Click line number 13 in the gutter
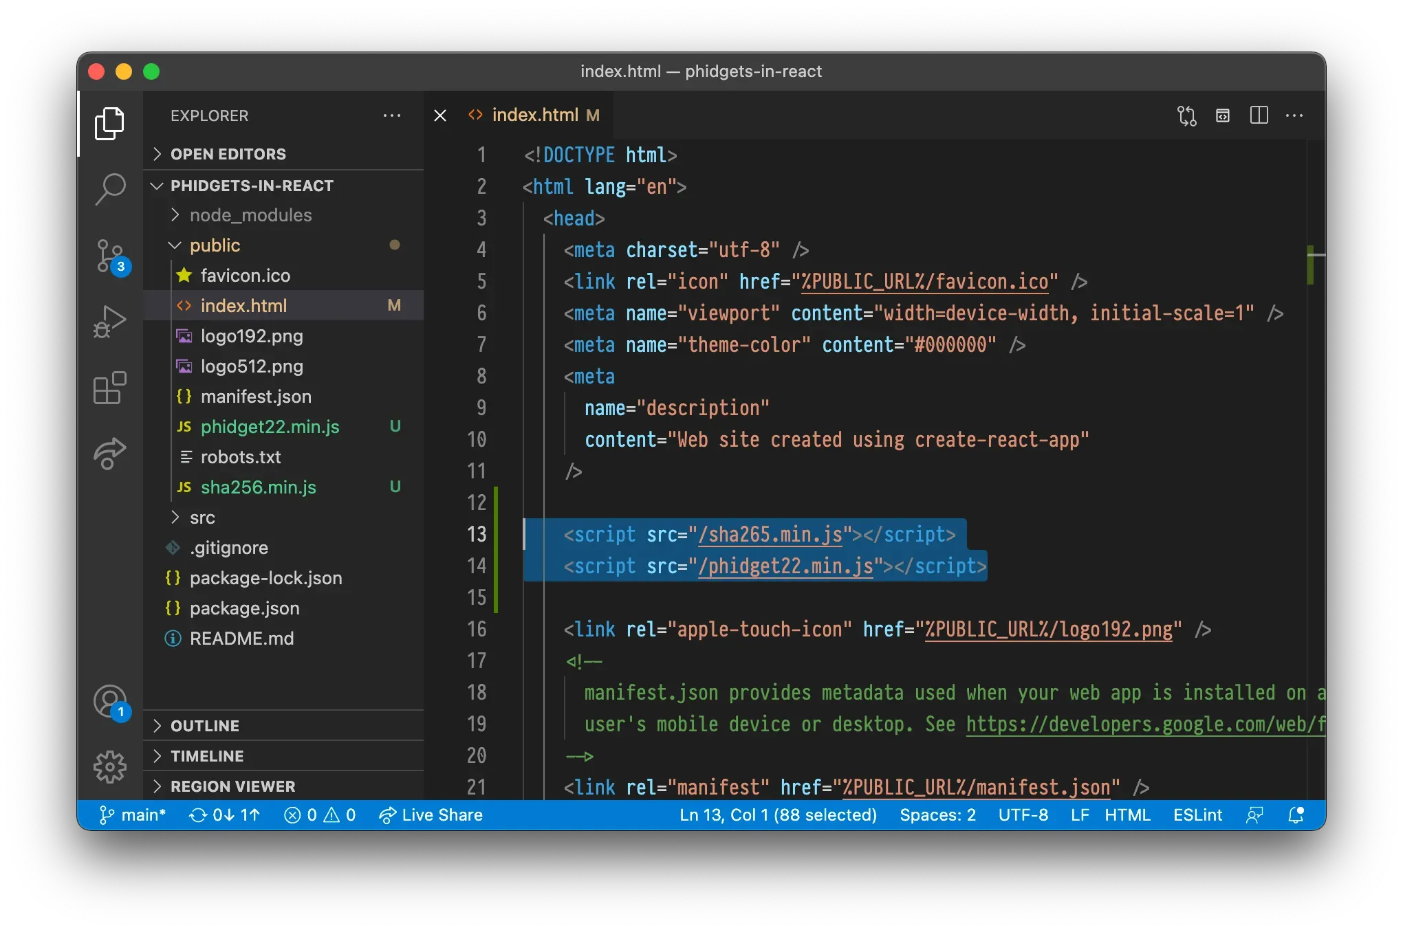Image resolution: width=1403 pixels, height=932 pixels. click(x=477, y=534)
